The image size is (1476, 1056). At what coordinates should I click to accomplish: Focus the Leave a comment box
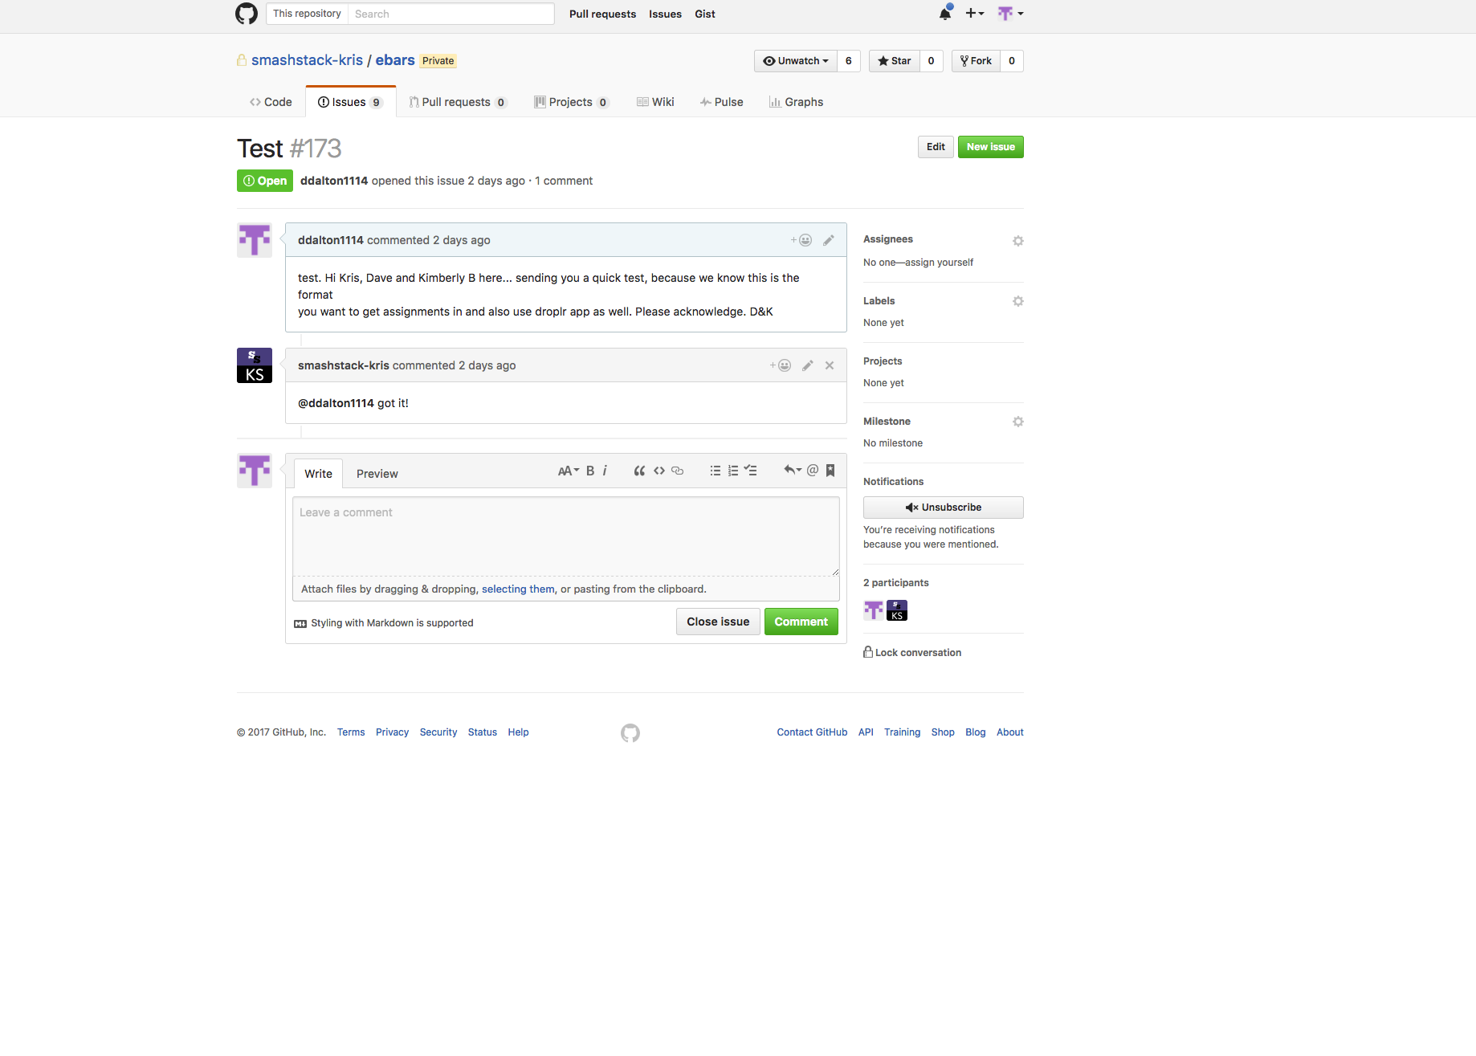(x=566, y=536)
